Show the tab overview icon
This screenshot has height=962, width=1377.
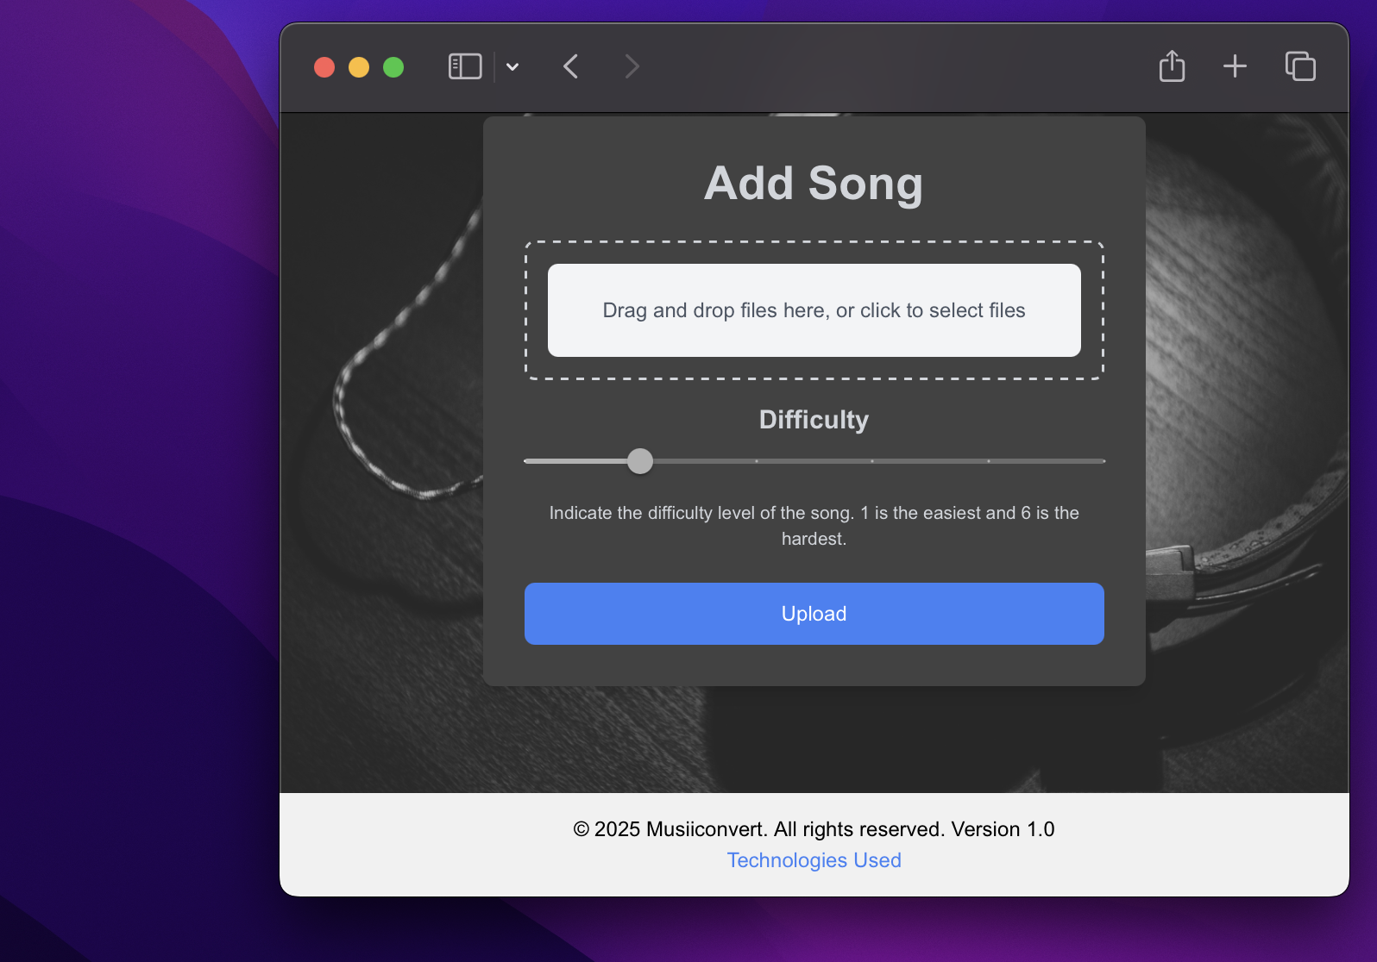click(1300, 66)
